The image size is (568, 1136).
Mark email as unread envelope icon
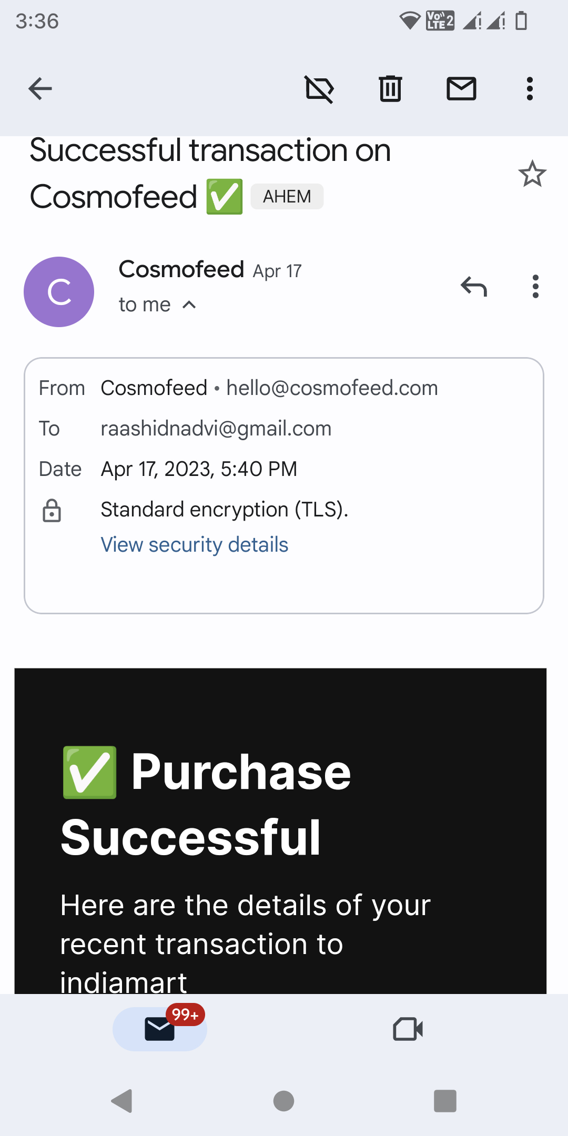point(461,88)
